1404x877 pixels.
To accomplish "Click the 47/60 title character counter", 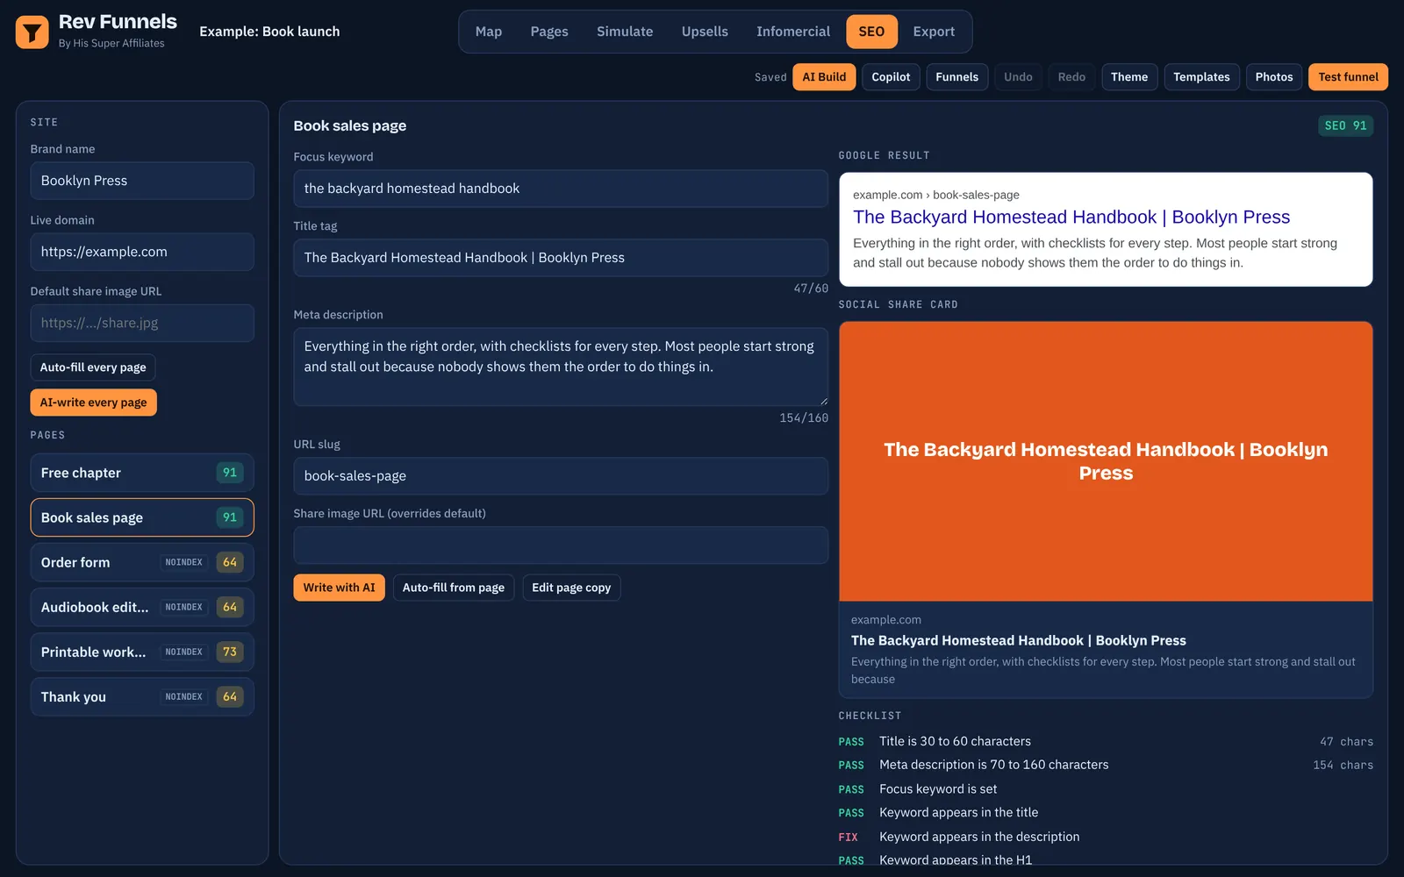I will tap(811, 289).
